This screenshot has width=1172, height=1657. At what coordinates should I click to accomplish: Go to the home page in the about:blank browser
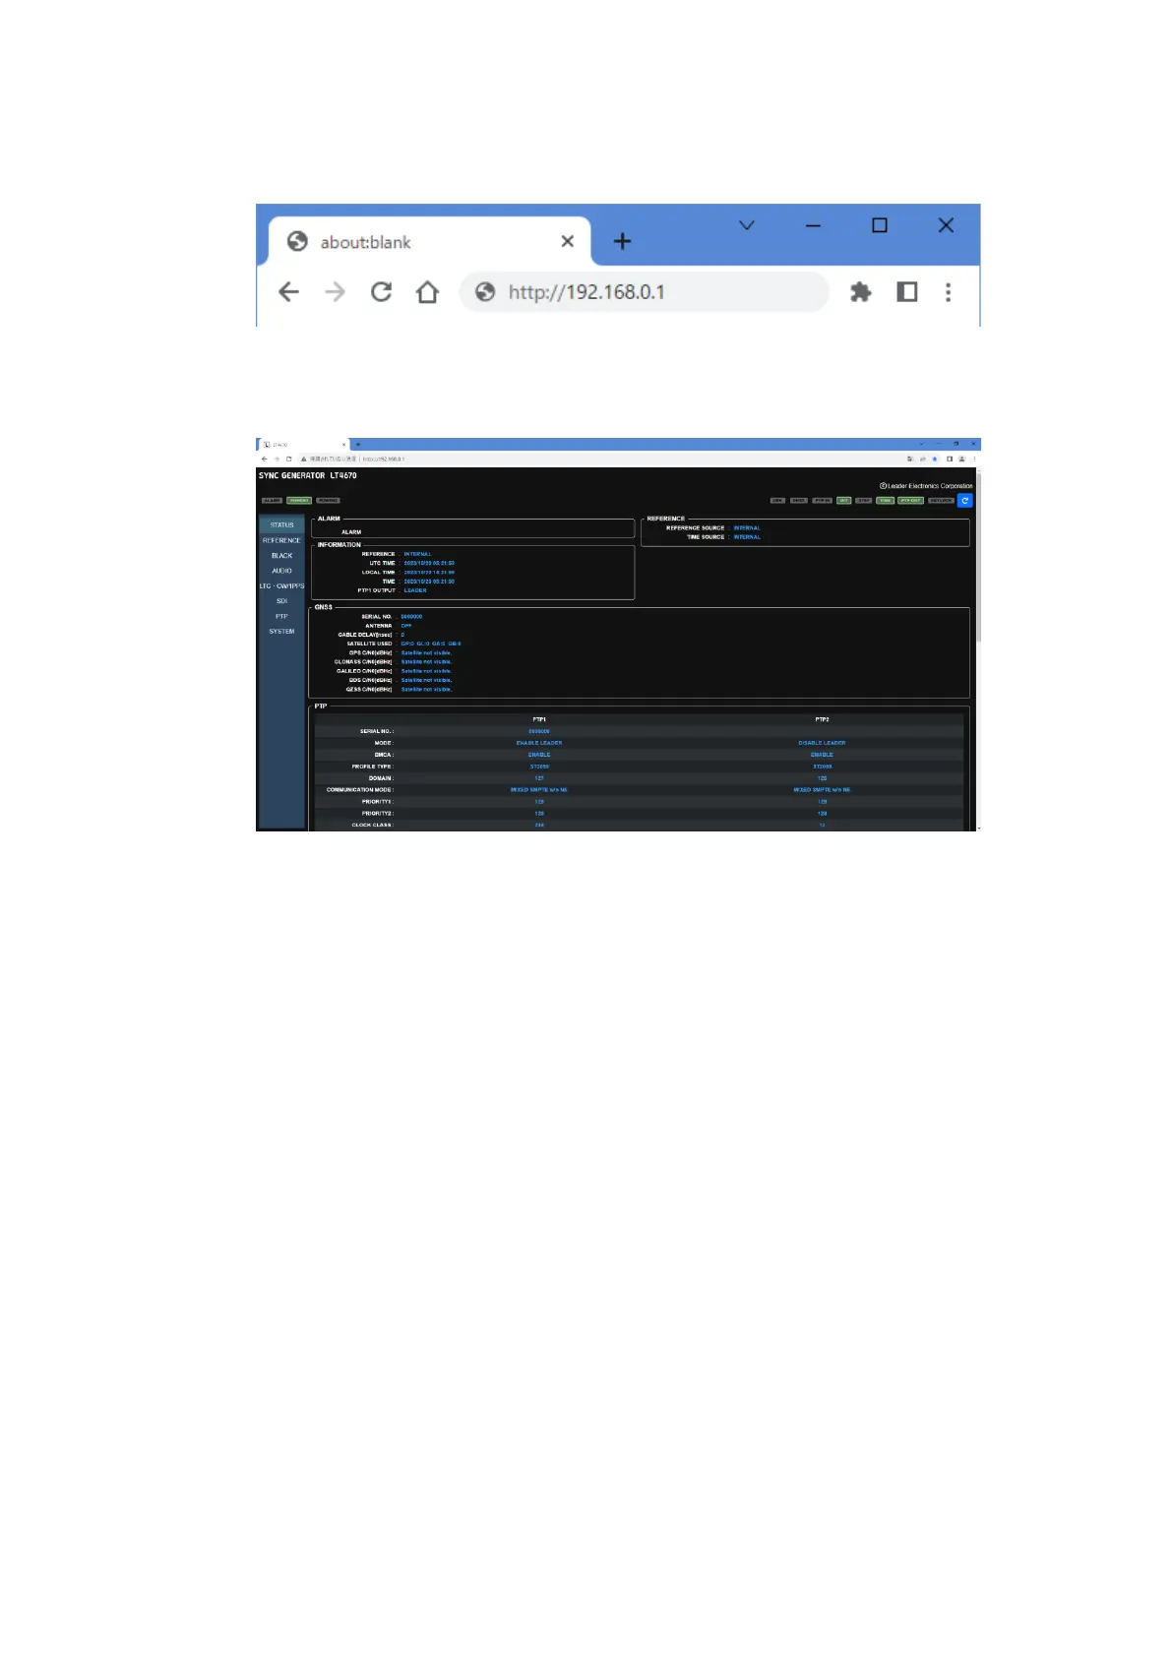point(427,292)
